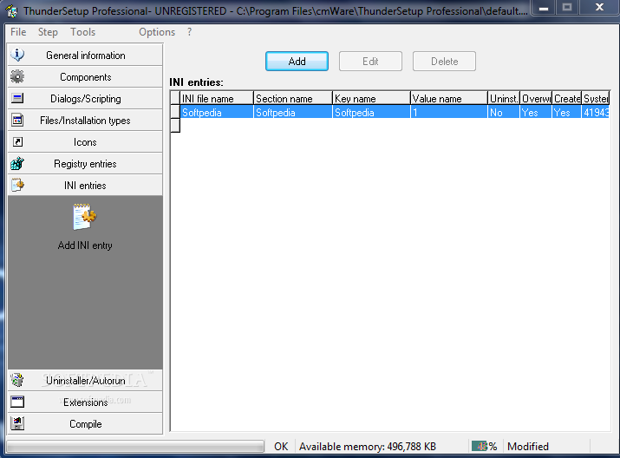
Task: Click the Compile icon
Action: click(x=17, y=423)
